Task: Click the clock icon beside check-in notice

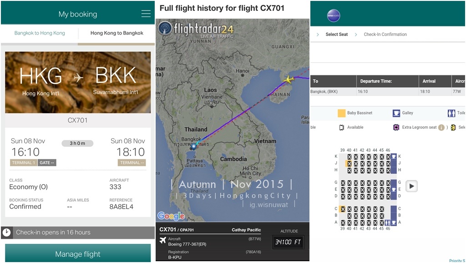Action: (x=6, y=233)
